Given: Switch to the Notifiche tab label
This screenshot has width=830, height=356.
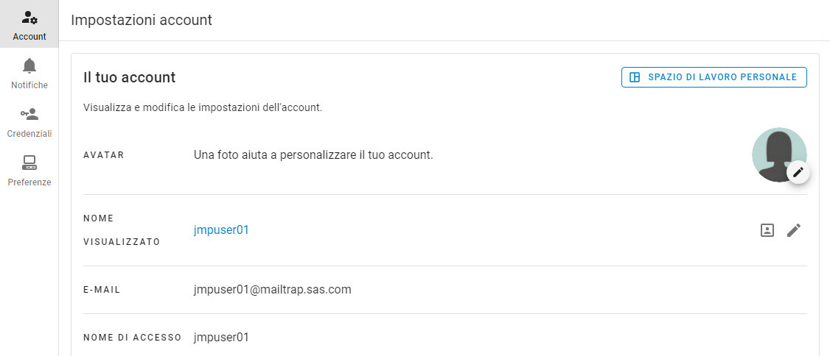Looking at the screenshot, I should (29, 85).
